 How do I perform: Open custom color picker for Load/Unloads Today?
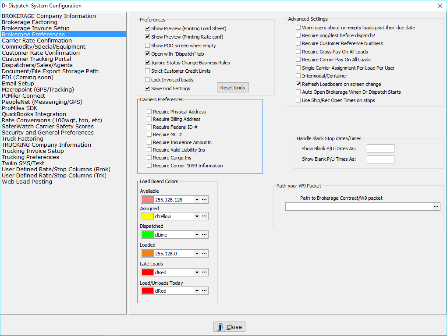(204, 291)
